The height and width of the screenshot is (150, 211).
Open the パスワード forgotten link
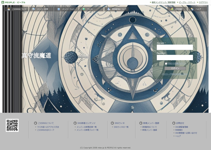(x=175, y=74)
